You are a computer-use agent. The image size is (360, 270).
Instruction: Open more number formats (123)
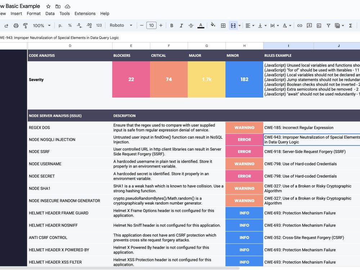click(x=99, y=26)
